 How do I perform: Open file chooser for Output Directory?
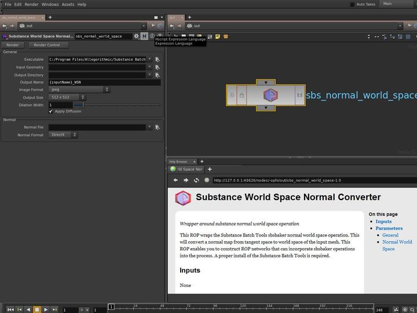[158, 75]
